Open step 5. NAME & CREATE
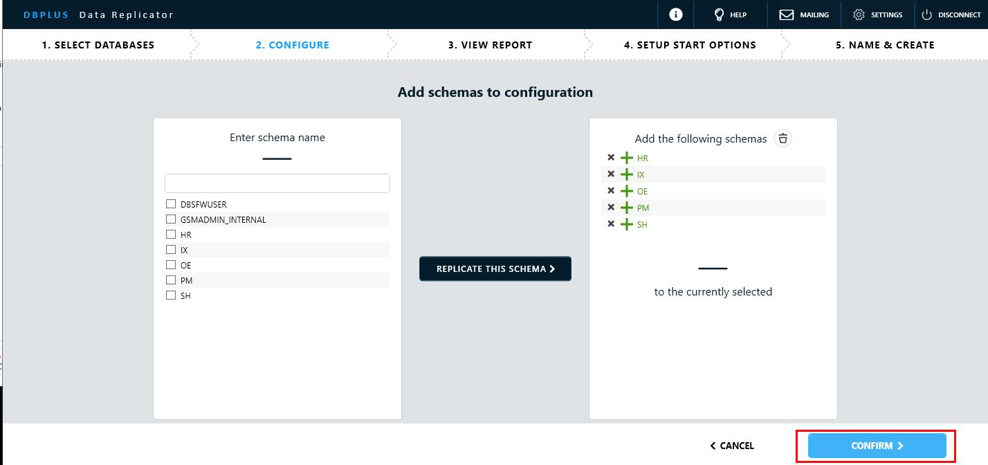The image size is (988, 465). click(885, 45)
